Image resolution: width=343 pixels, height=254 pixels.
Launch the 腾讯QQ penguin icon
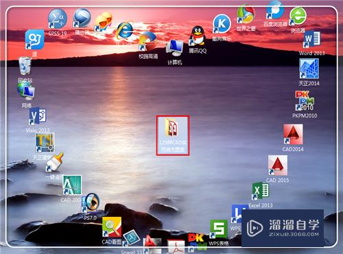pos(198,36)
